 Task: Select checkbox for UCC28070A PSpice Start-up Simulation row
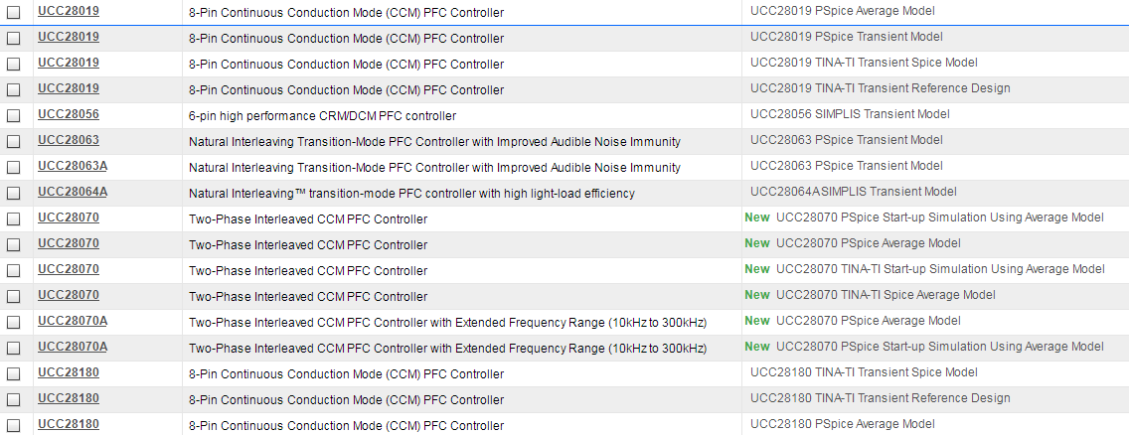pos(14,348)
